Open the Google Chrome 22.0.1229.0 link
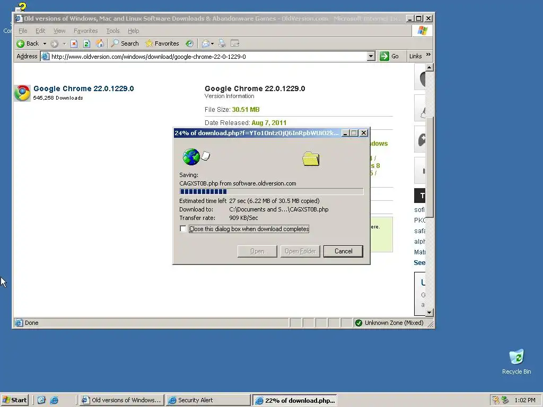543x407 pixels. [x=83, y=89]
